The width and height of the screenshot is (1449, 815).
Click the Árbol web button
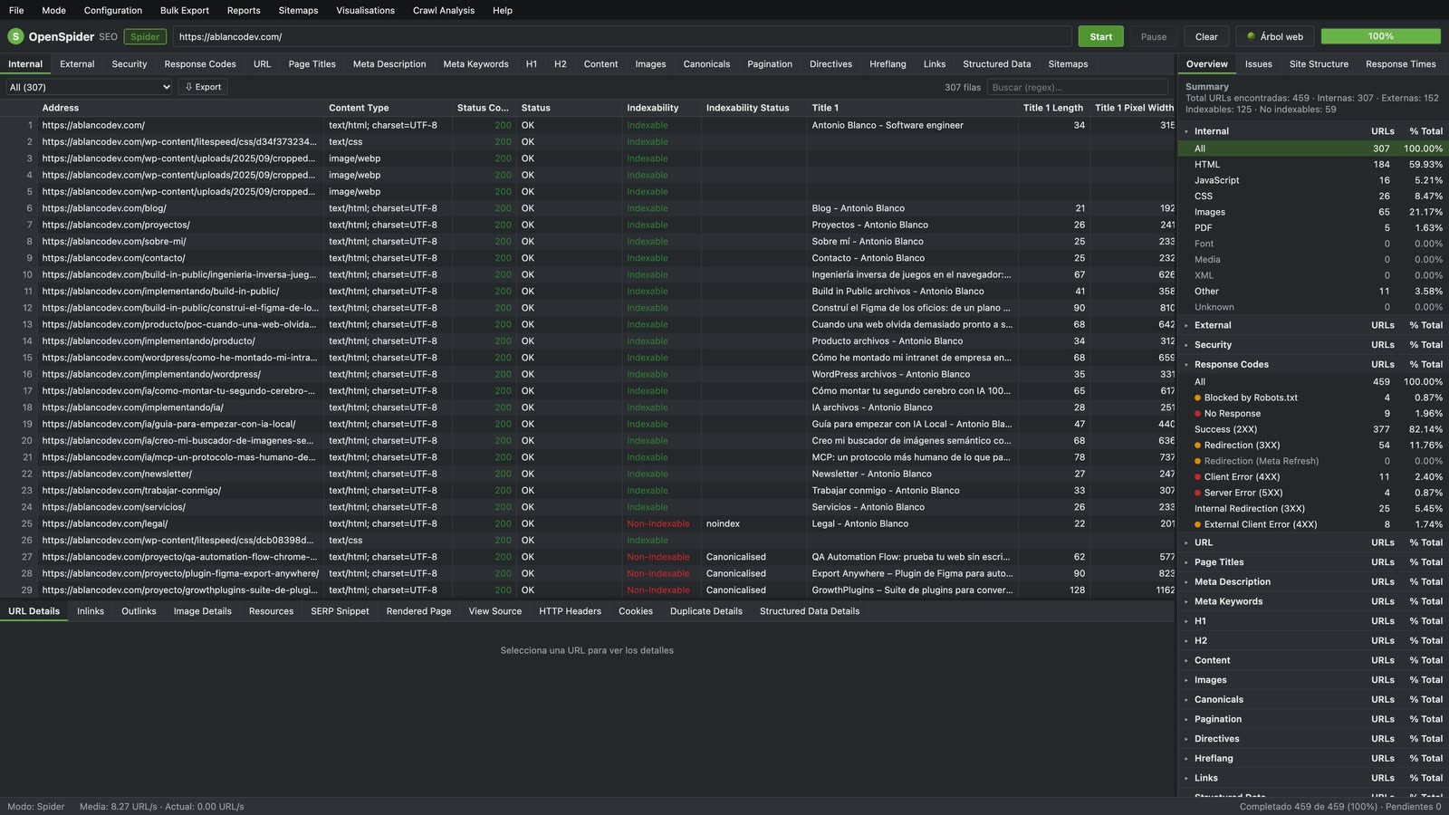click(x=1275, y=36)
